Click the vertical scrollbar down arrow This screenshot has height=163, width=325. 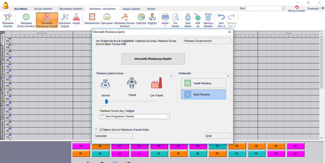321,138
